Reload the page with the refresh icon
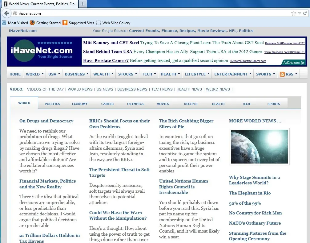Viewport: 310px width, 243px height. pyautogui.click(x=305, y=13)
